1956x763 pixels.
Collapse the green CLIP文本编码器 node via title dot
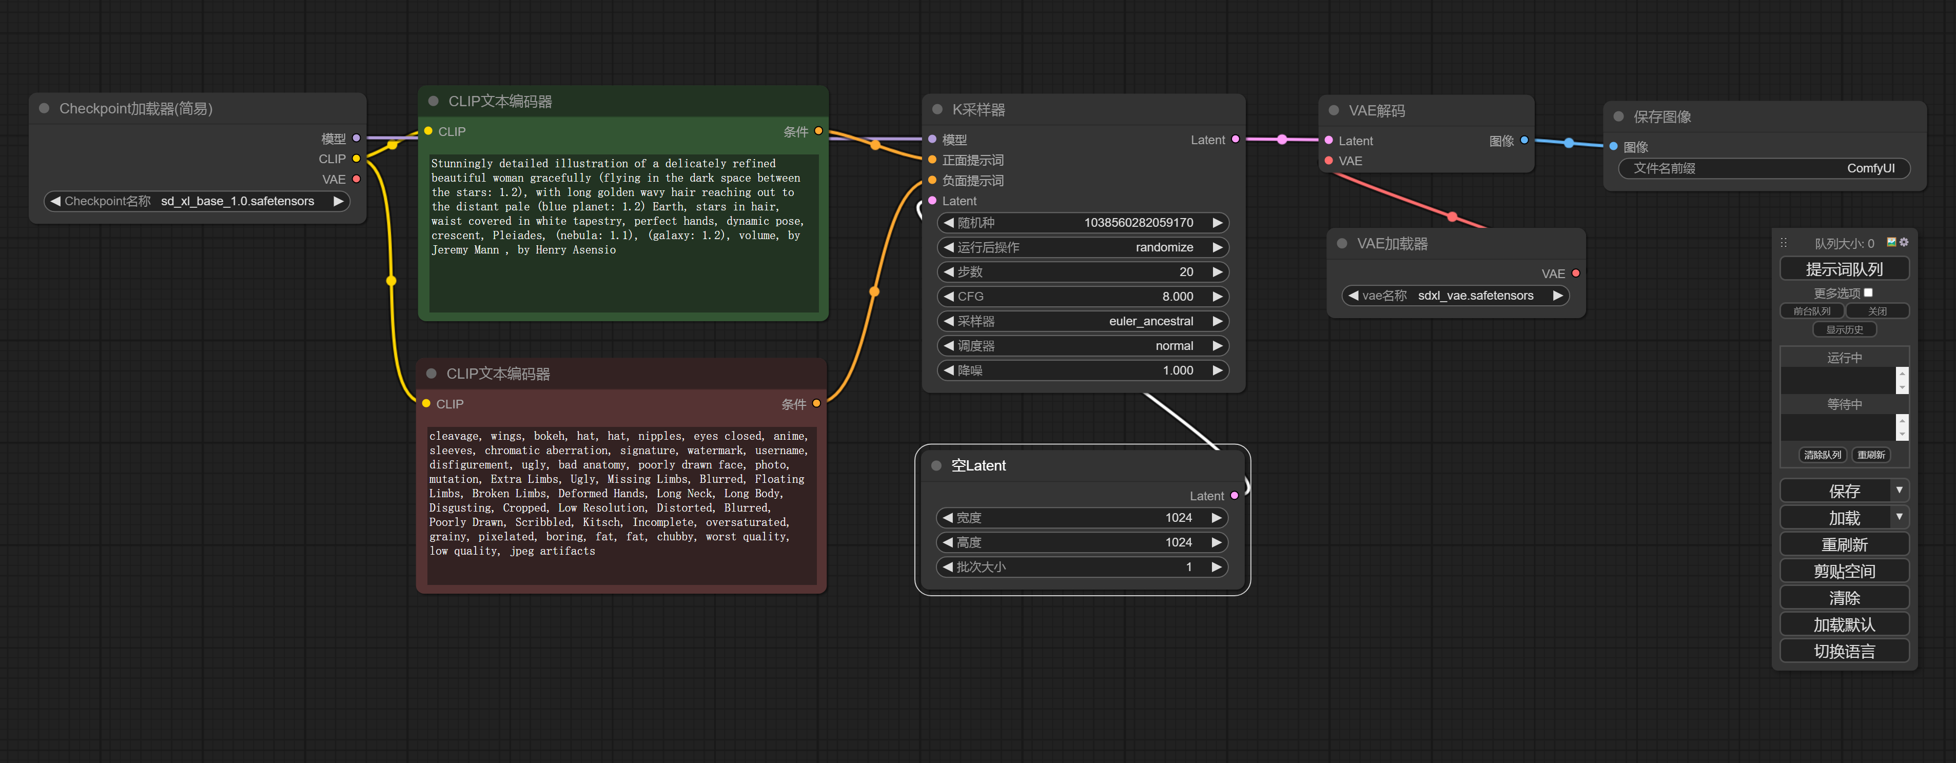(x=434, y=101)
